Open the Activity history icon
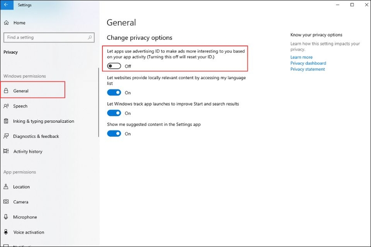Viewport: 371px width, 247px height. click(x=6, y=151)
